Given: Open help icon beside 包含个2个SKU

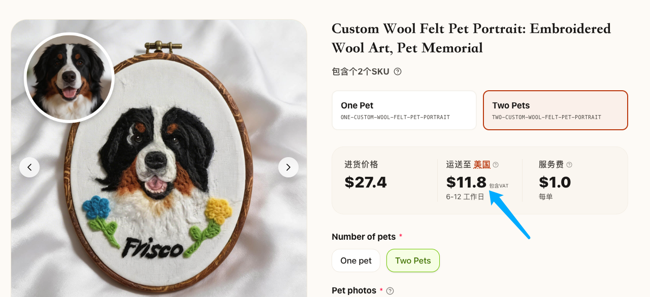Looking at the screenshot, I should pos(398,71).
